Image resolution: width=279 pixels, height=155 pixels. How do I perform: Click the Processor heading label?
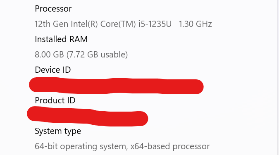coord(53,9)
